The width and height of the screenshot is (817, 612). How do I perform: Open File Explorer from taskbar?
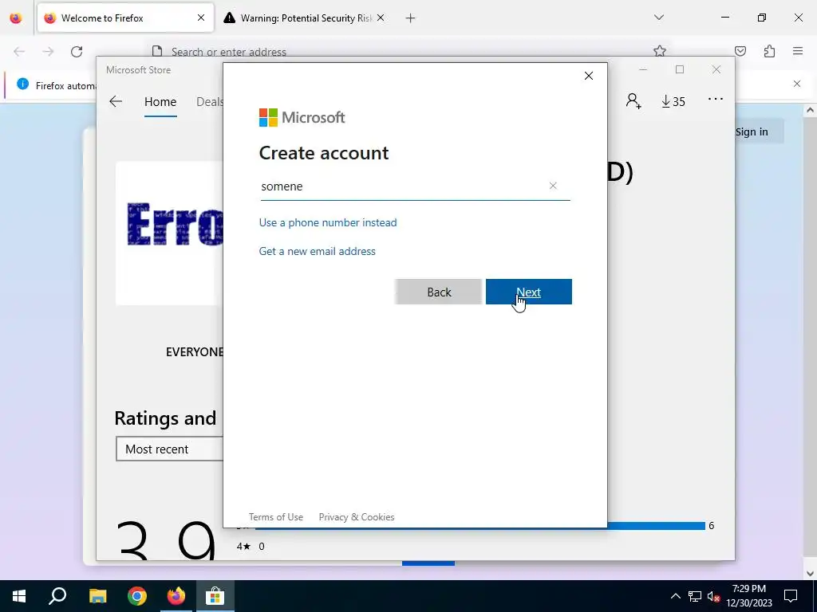point(97,596)
